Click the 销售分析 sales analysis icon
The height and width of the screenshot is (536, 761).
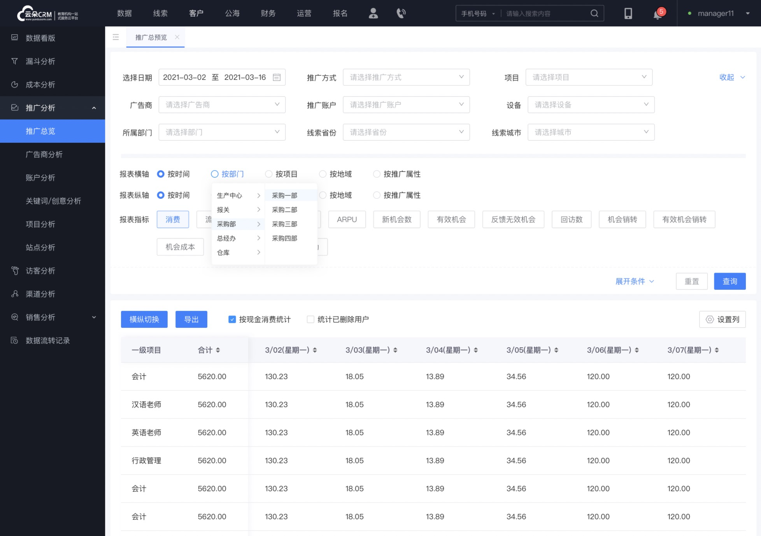click(x=15, y=317)
